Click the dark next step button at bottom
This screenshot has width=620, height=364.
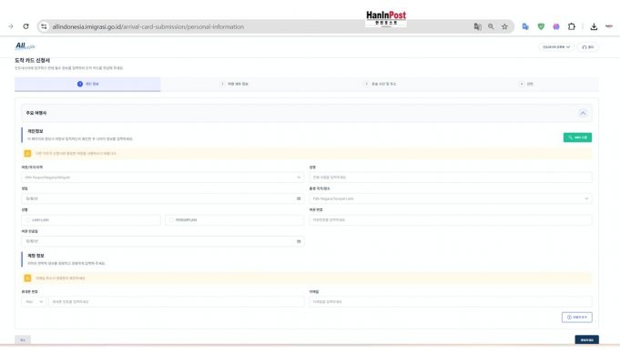(586, 339)
